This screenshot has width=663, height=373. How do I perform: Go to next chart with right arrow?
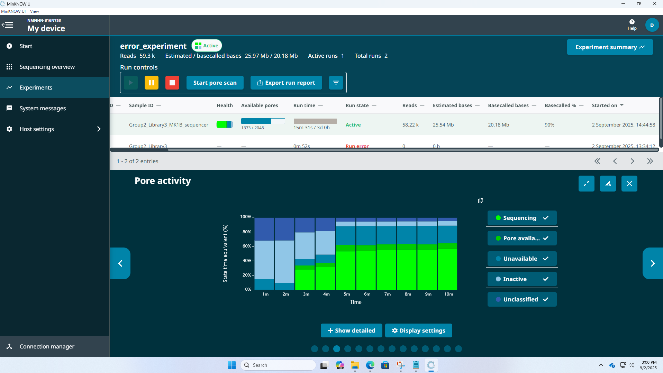[x=652, y=263]
